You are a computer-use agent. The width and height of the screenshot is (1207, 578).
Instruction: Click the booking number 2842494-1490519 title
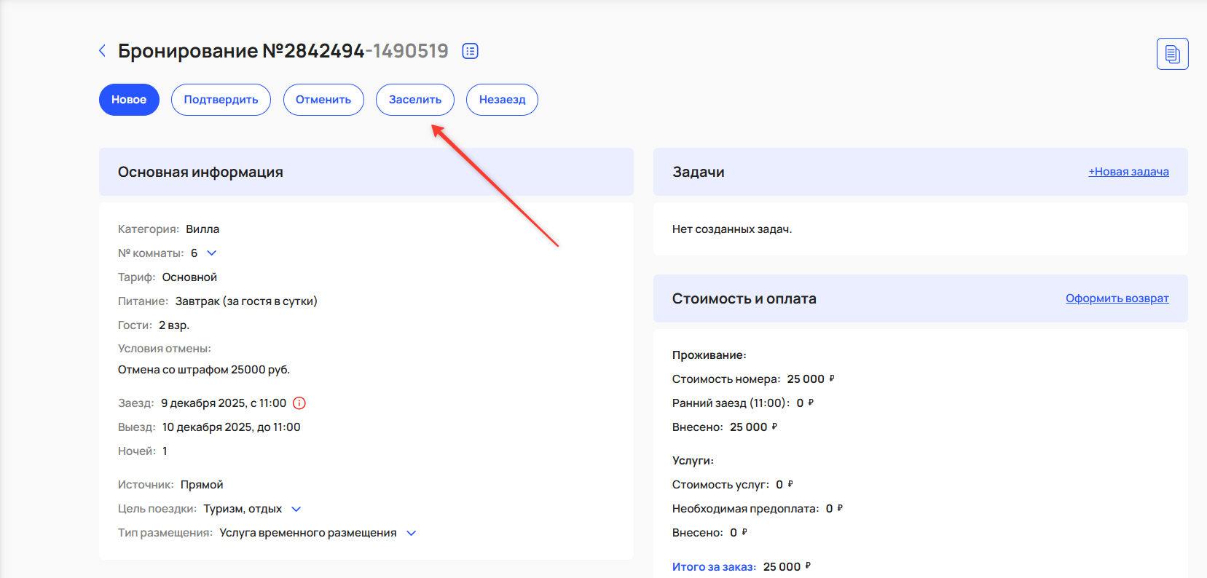pos(283,51)
